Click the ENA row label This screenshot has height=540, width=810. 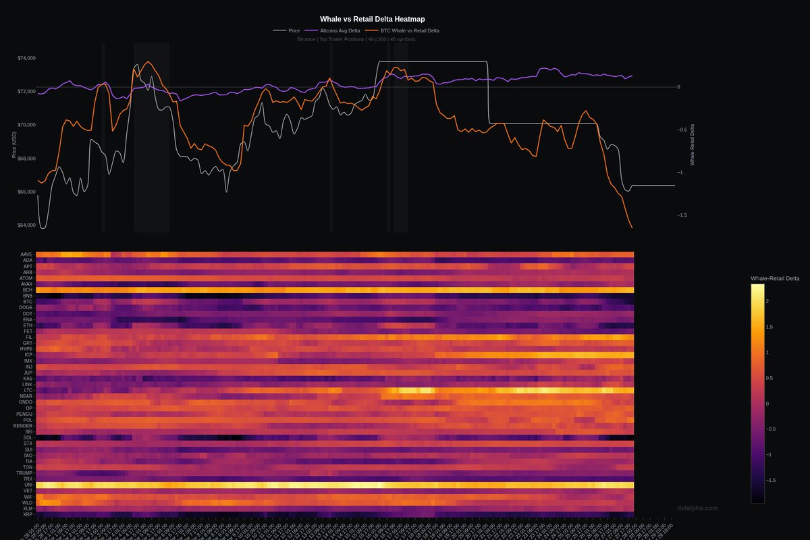(28, 319)
